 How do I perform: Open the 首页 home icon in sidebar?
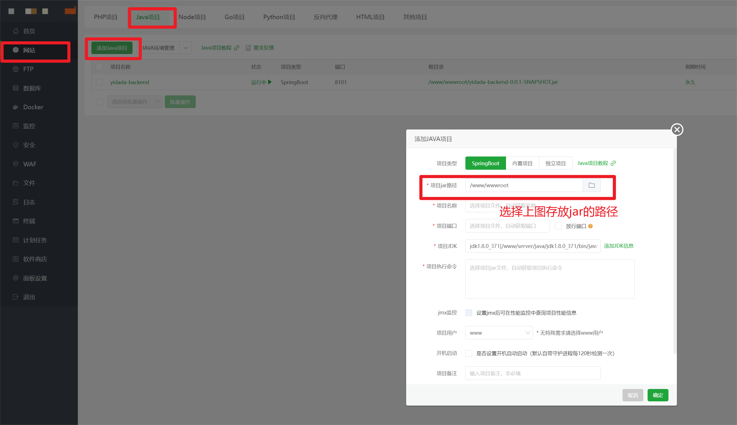(16, 31)
